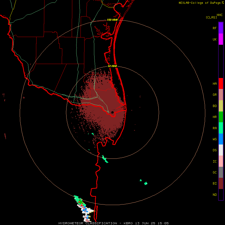
Task: Click the "RF" legend label
Action: pyautogui.click(x=214, y=28)
